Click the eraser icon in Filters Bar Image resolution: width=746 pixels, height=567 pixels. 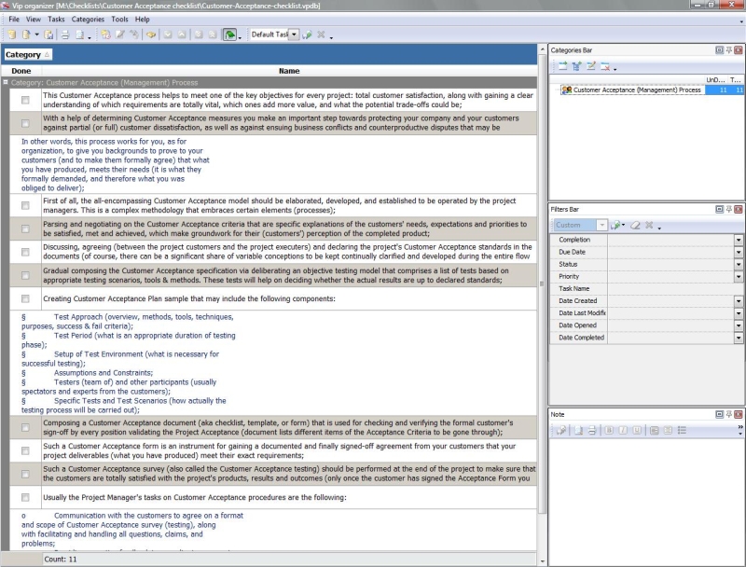(634, 225)
